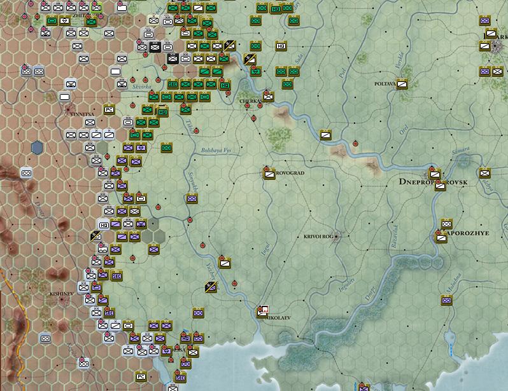Select the purple SEC counter on the seacoast

[x=180, y=378]
